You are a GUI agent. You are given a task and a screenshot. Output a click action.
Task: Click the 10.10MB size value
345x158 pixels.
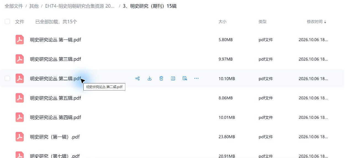(x=227, y=78)
